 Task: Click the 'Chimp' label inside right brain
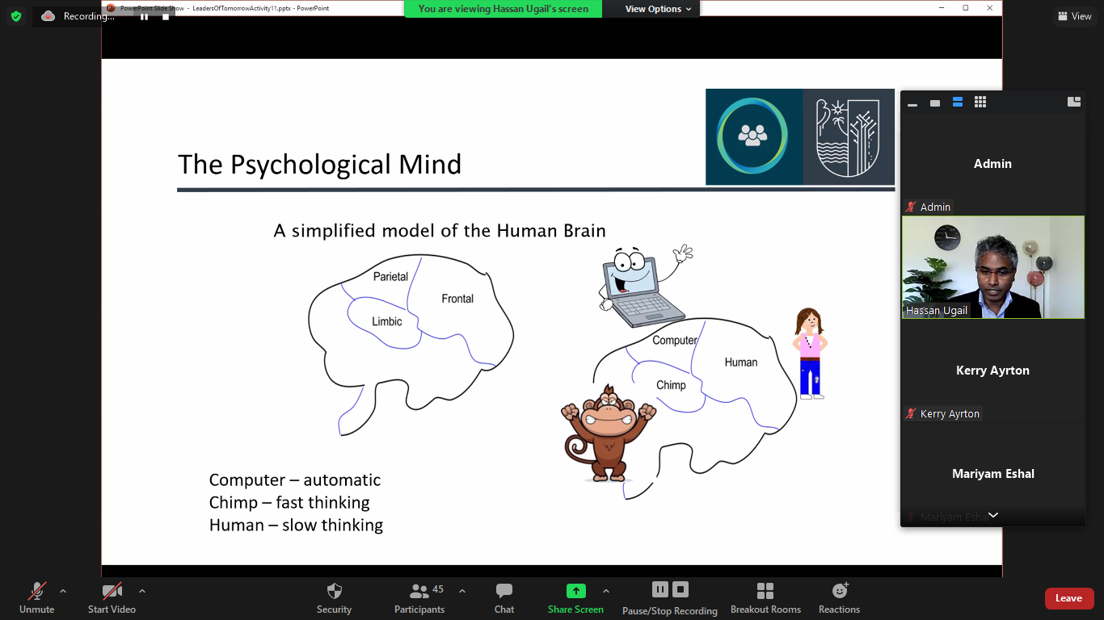(x=671, y=385)
